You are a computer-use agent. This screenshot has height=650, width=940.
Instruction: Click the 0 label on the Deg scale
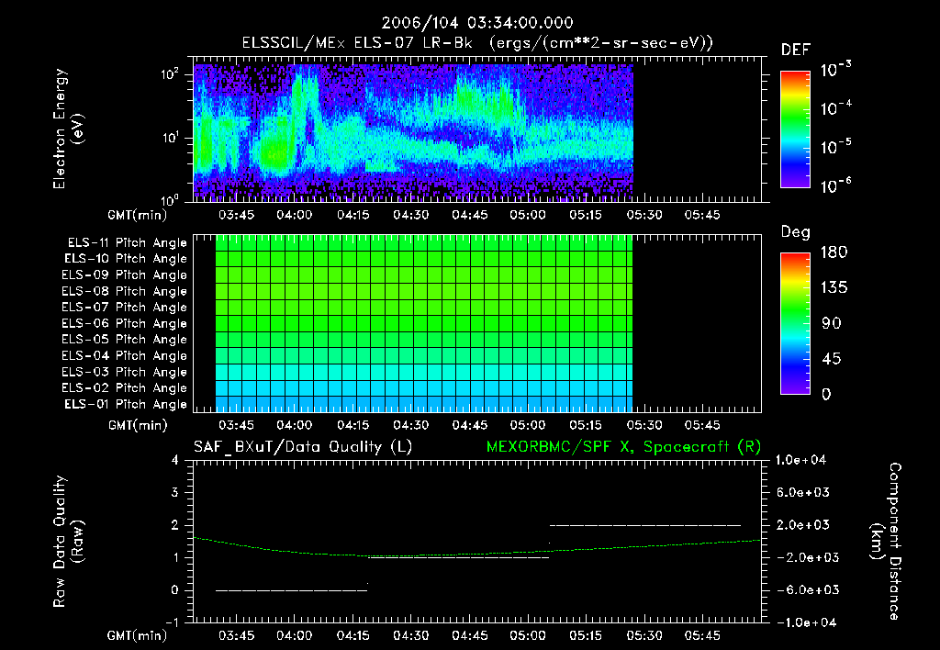click(x=827, y=395)
